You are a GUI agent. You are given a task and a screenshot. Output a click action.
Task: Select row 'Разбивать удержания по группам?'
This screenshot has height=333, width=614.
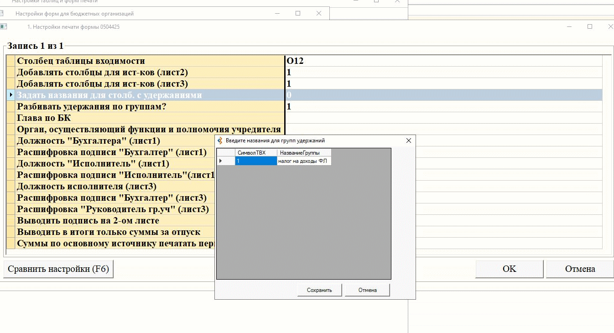(150, 107)
